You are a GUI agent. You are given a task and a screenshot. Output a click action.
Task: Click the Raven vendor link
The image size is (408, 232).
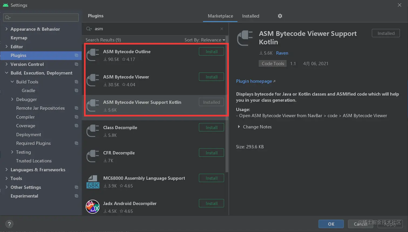[282, 53]
